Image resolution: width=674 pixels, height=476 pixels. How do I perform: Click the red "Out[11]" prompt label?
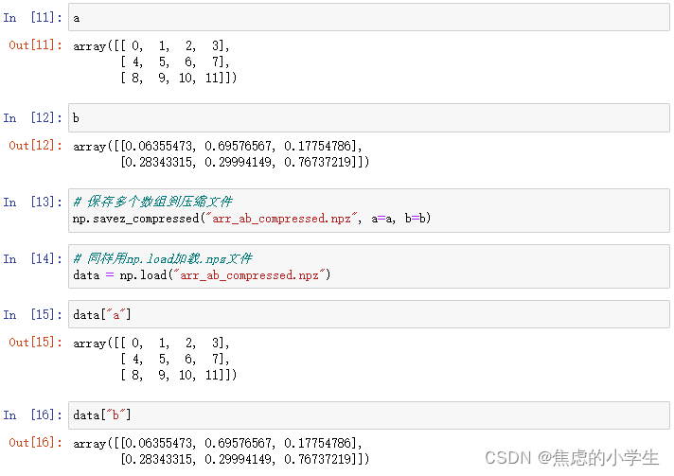35,45
